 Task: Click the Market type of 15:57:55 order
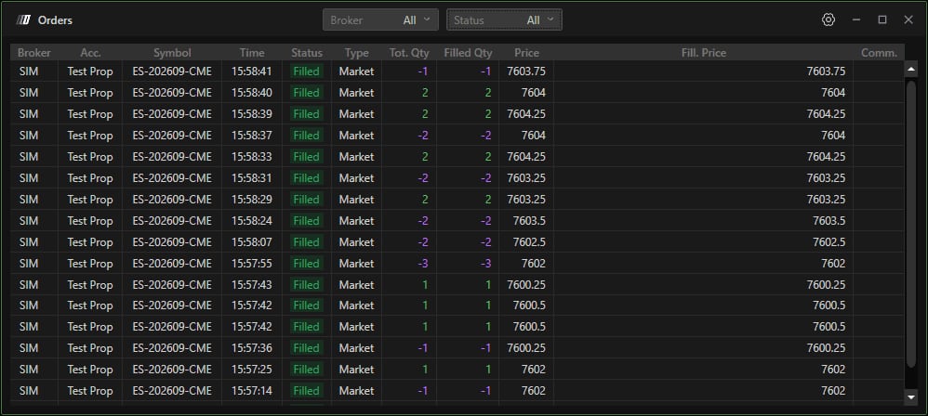pyautogui.click(x=356, y=263)
